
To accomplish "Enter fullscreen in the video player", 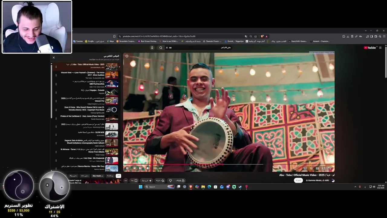I will [330, 168].
